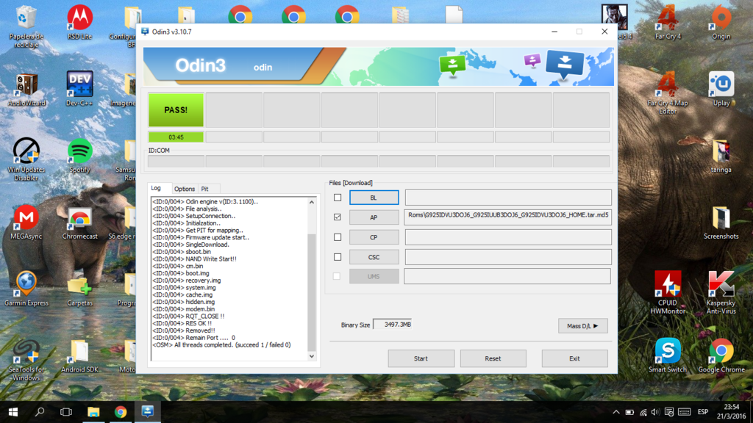Image resolution: width=753 pixels, height=423 pixels.
Task: Show hidden system tray icons
Action: [x=616, y=412]
